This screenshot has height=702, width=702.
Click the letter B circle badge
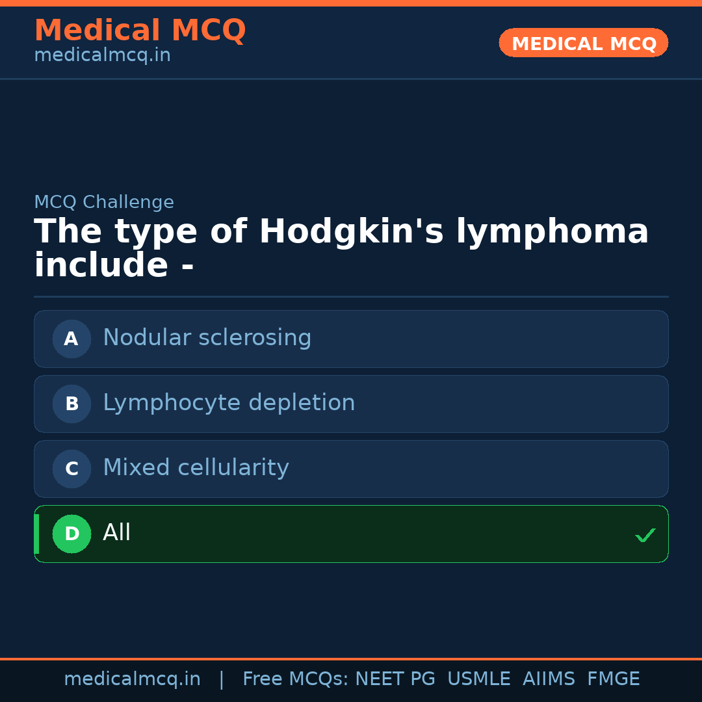tap(71, 404)
